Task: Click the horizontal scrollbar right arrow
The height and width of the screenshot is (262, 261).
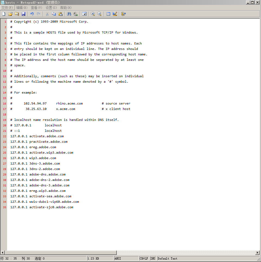Action: [257, 252]
